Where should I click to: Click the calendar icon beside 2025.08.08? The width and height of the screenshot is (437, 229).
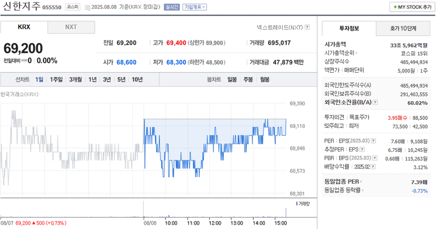coord(87,7)
